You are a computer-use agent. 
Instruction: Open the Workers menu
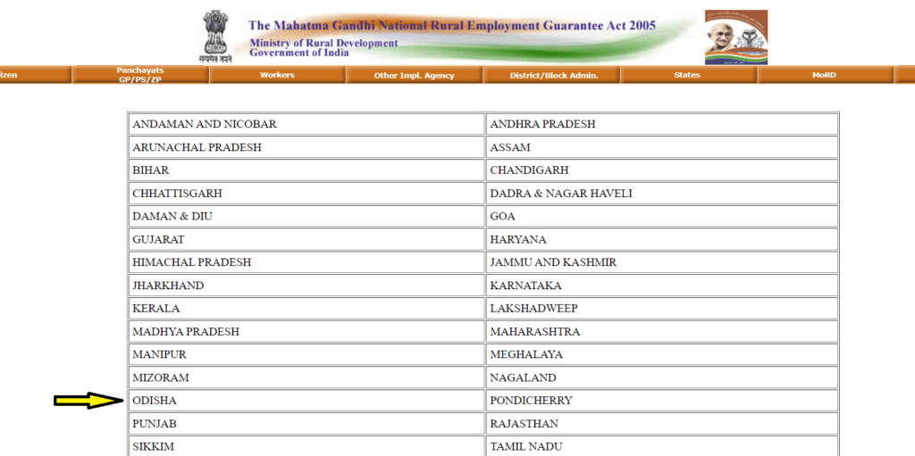[x=277, y=75]
